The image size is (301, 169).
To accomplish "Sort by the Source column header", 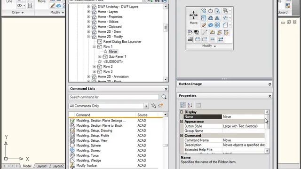I will (147, 115).
